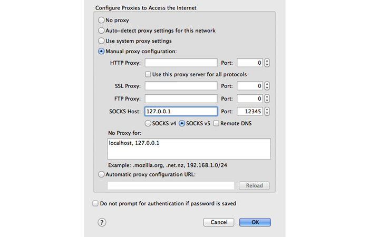Select Automatic proxy configuration URL option
Viewport: 369px width, 237px height.
pos(101,174)
